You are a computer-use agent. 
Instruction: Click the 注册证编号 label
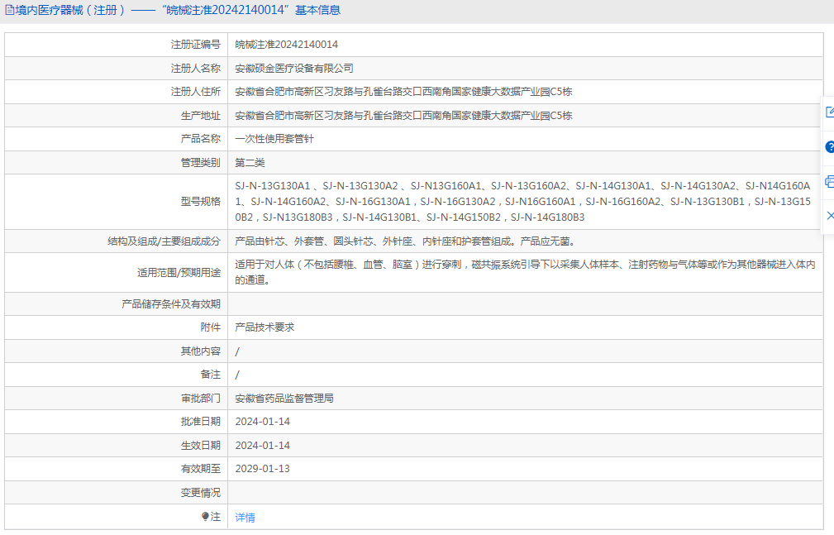pos(195,45)
